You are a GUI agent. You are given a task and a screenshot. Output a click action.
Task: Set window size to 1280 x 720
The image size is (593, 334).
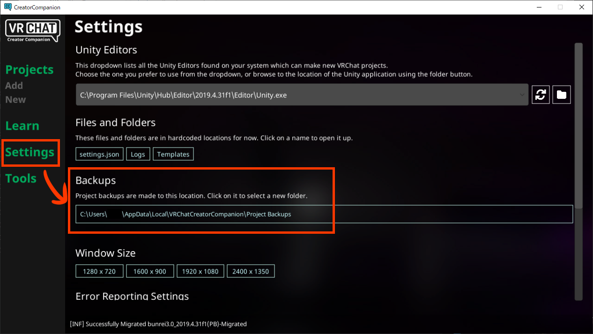click(99, 271)
